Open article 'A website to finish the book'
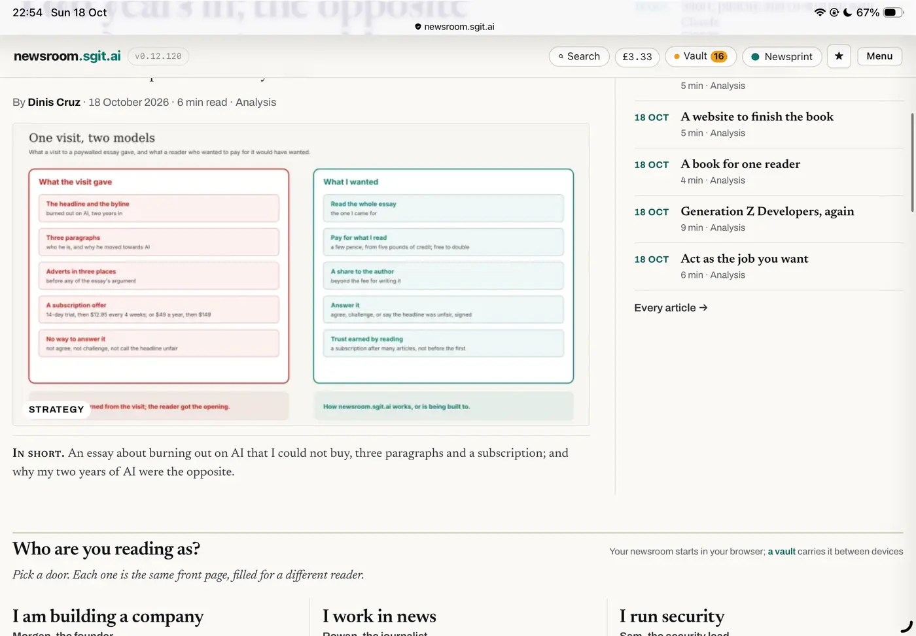The image size is (916, 636). click(757, 117)
